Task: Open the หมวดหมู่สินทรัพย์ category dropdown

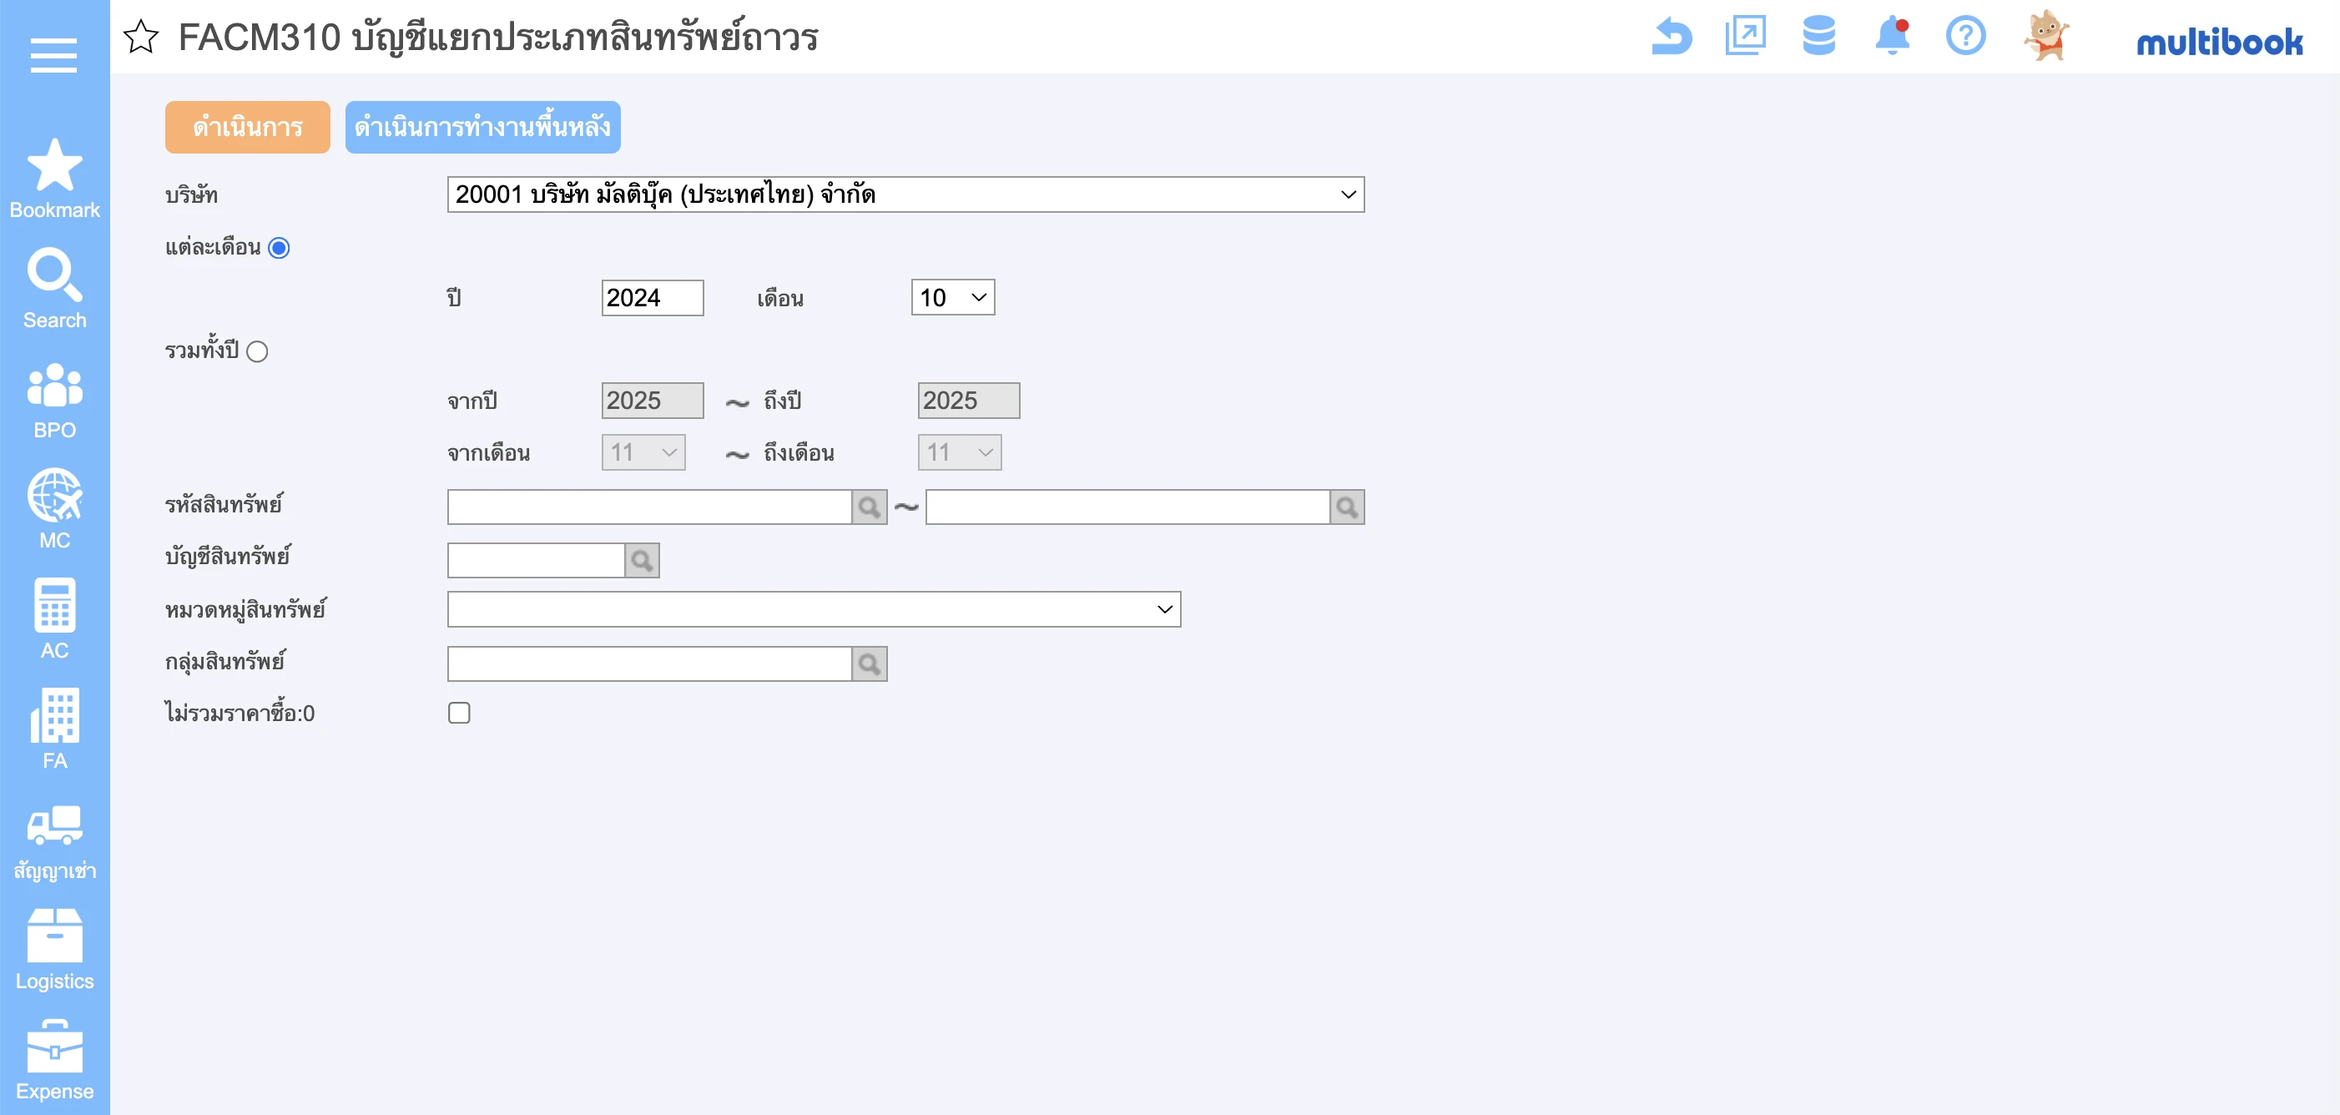Action: [813, 610]
